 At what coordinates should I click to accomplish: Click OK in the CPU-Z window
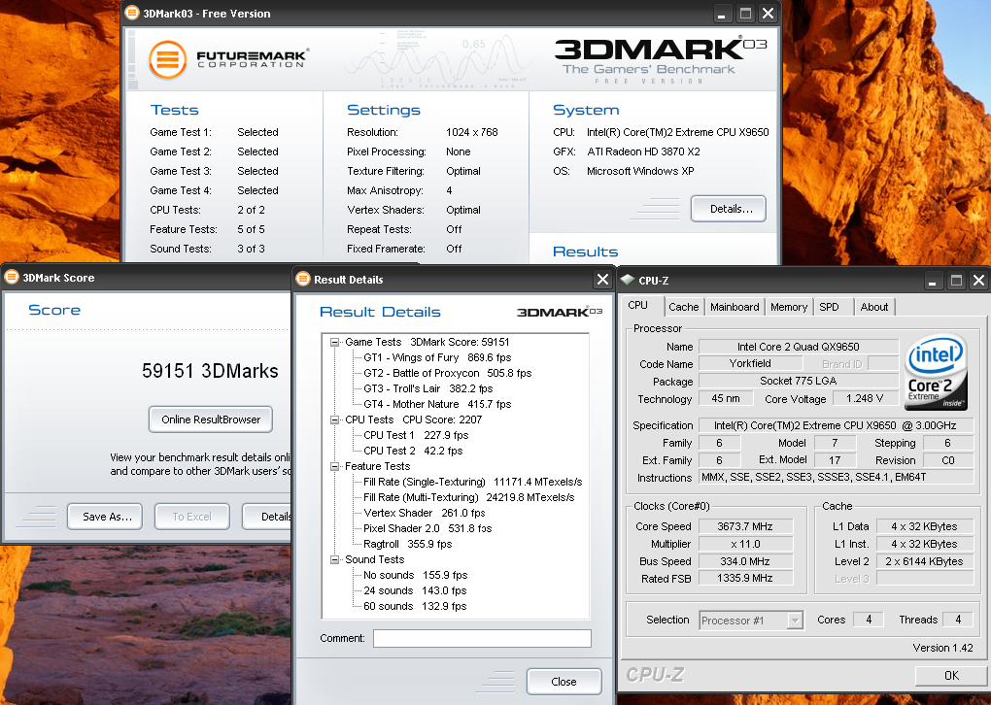pos(951,675)
